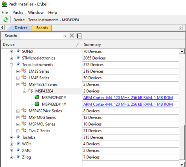This screenshot has height=167, width=186.
Task: Open the MSP432E401Y Cortex-M4 summary link
Action: pos(128,98)
